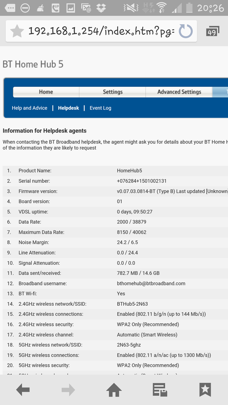Tap the saved pages icon
This screenshot has width=228, height=405.
(x=160, y=390)
